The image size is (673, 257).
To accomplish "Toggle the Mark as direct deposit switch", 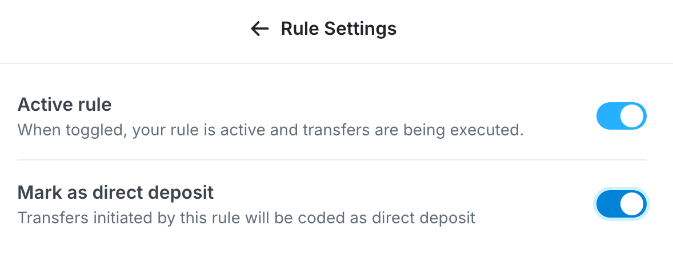I will click(x=621, y=204).
